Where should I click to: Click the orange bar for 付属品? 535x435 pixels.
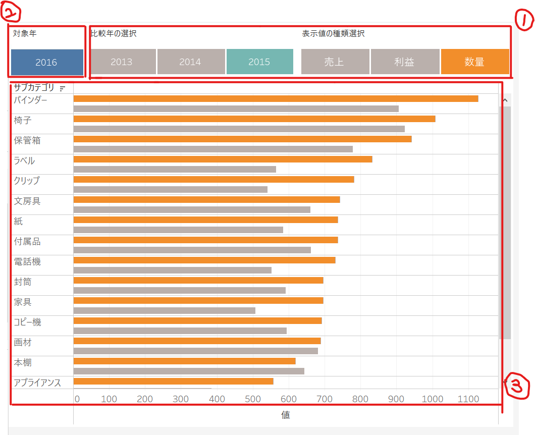pyautogui.click(x=206, y=240)
